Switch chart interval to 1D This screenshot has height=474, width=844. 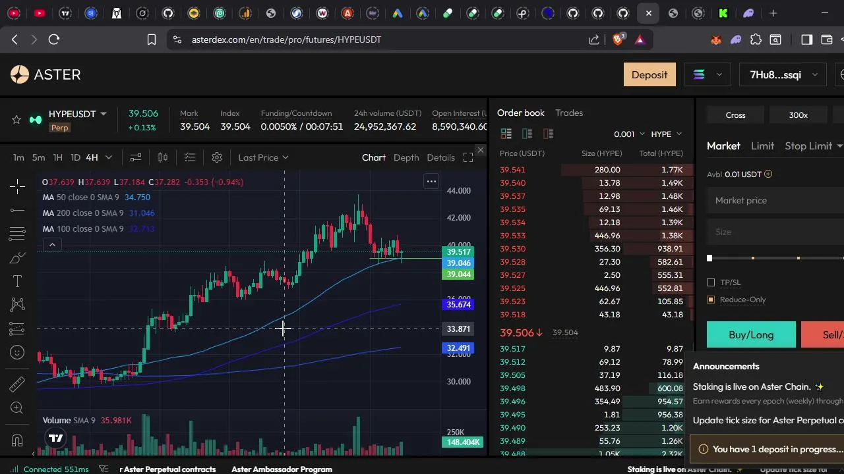pos(75,157)
